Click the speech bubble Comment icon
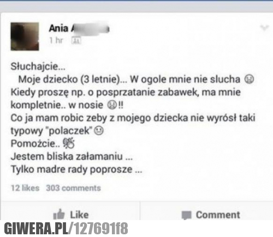 tap(187, 215)
